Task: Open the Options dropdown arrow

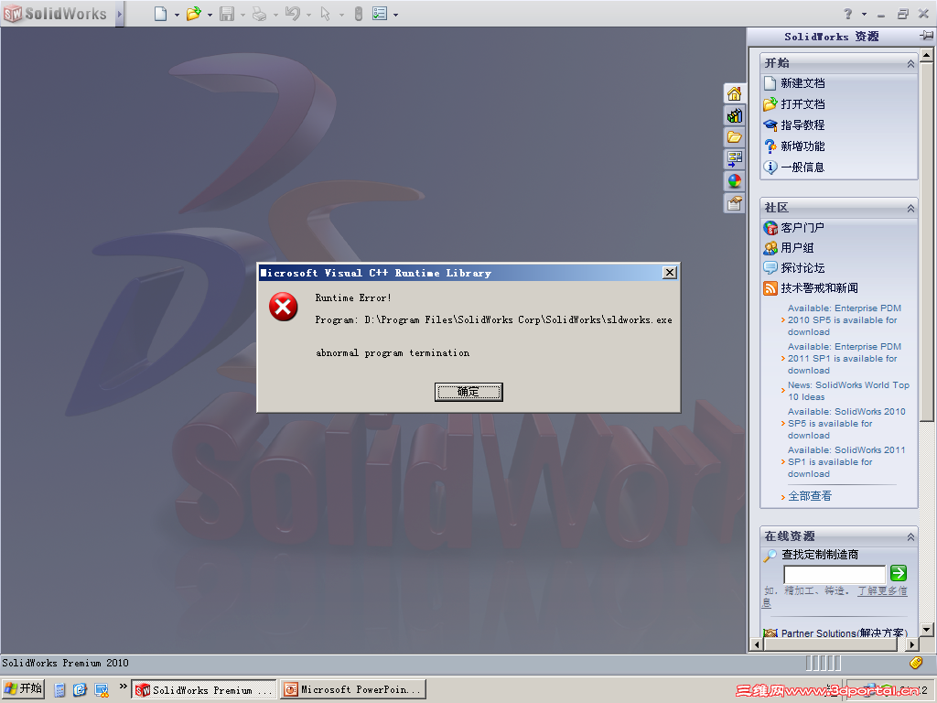Action: pyautogui.click(x=395, y=15)
